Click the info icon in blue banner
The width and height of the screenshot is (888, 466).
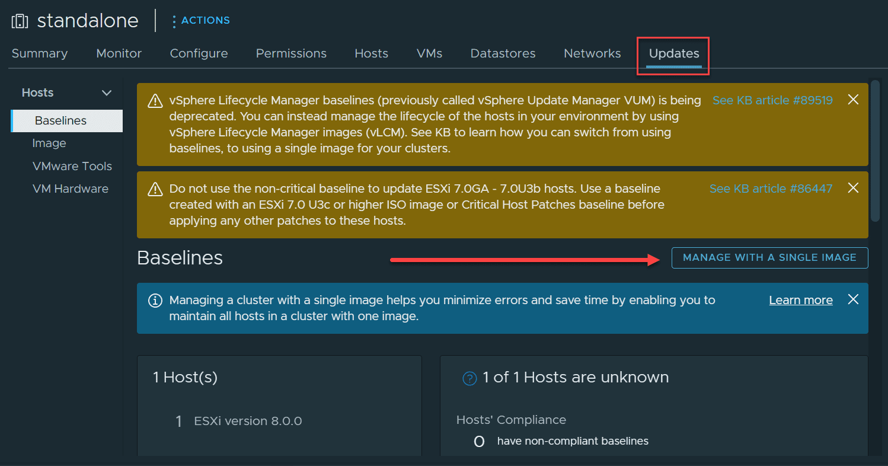pos(155,301)
